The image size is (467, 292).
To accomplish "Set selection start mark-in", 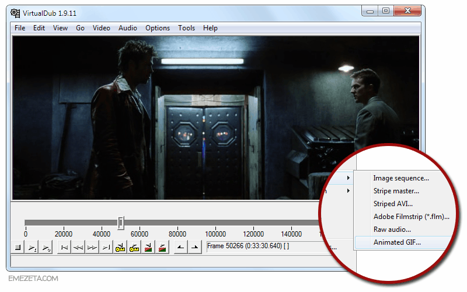I will pos(180,247).
